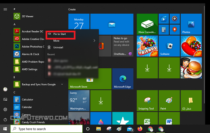Open Xbox Console Companion tile
This screenshot has width=210, height=133.
[147, 24]
